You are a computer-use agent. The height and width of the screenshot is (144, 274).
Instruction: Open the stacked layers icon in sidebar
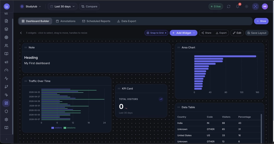tap(6, 29)
